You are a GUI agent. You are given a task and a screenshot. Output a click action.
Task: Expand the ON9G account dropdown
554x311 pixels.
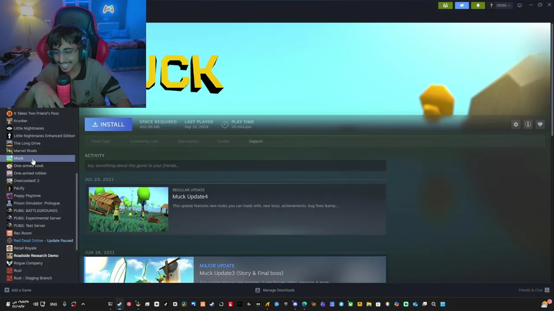[x=503, y=5]
